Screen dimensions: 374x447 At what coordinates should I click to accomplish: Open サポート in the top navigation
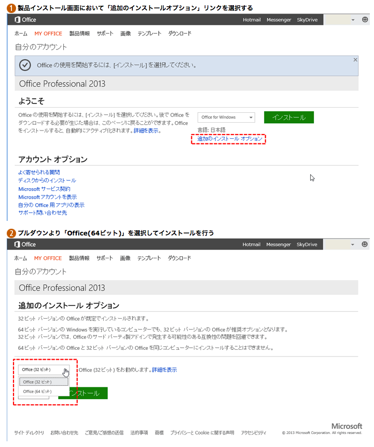click(105, 34)
